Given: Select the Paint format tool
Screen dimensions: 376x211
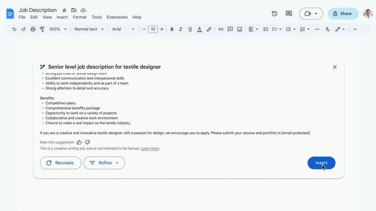Looking at the screenshot, I should click(42, 29).
